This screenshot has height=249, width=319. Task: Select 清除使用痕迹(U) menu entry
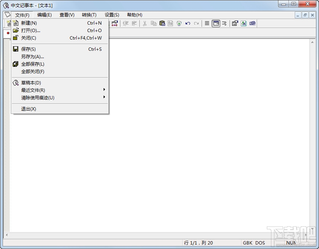[x=60, y=97]
